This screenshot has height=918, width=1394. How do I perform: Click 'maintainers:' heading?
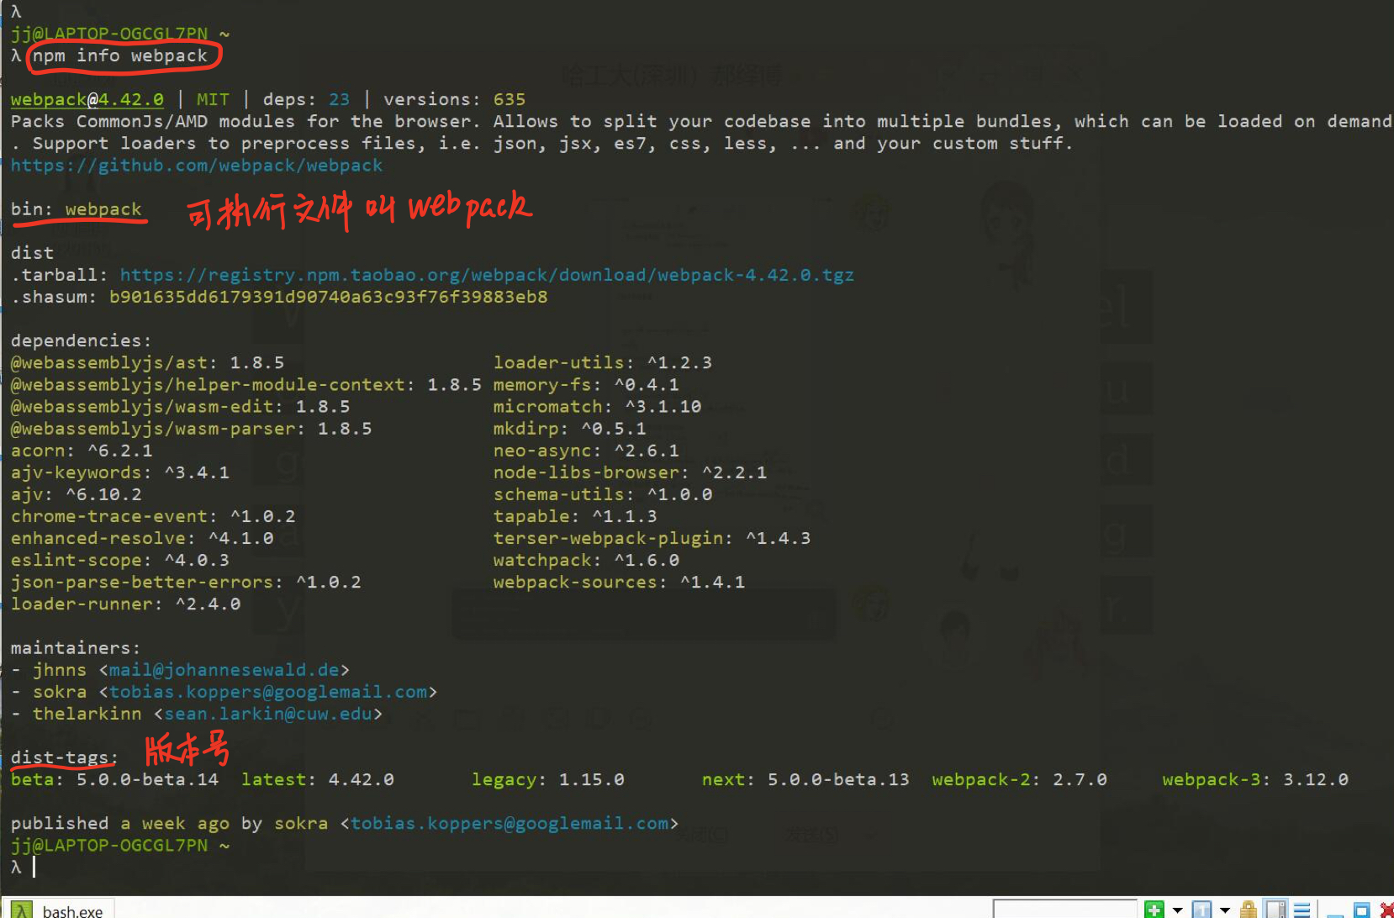point(77,648)
